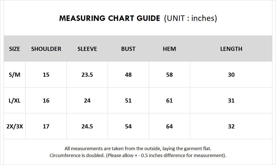The width and height of the screenshot is (276, 165).
Task: Select the L/XL length value 31
Action: [x=231, y=100]
